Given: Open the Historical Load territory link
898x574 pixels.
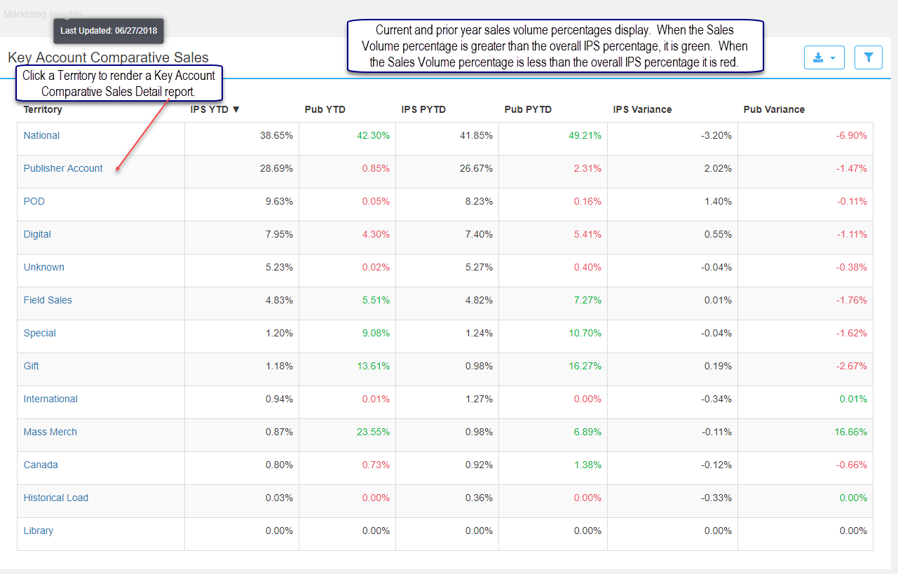Looking at the screenshot, I should coord(55,498).
